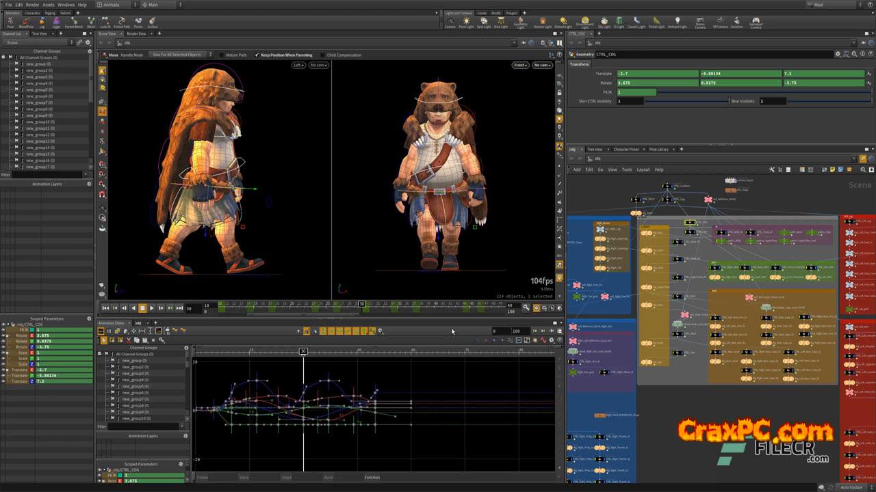Image resolution: width=876 pixels, height=492 pixels.
Task: Switch to the Character Picker tab
Action: [626, 149]
